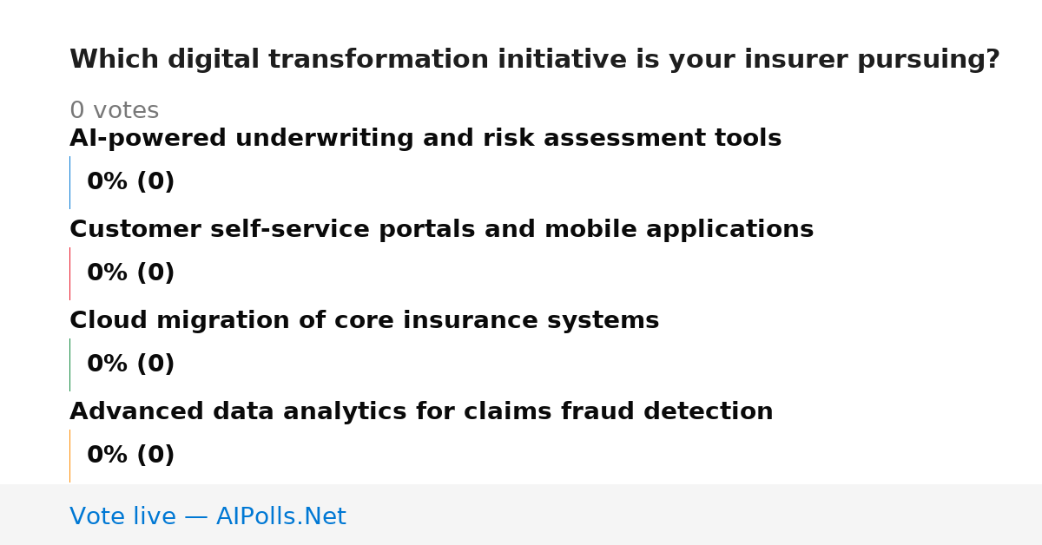Choose Customer self-service portals and mobile applications option

pyautogui.click(x=441, y=230)
